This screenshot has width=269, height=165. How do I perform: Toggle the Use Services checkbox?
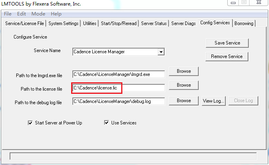[x=106, y=123]
